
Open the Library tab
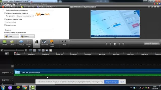click(12, 43)
